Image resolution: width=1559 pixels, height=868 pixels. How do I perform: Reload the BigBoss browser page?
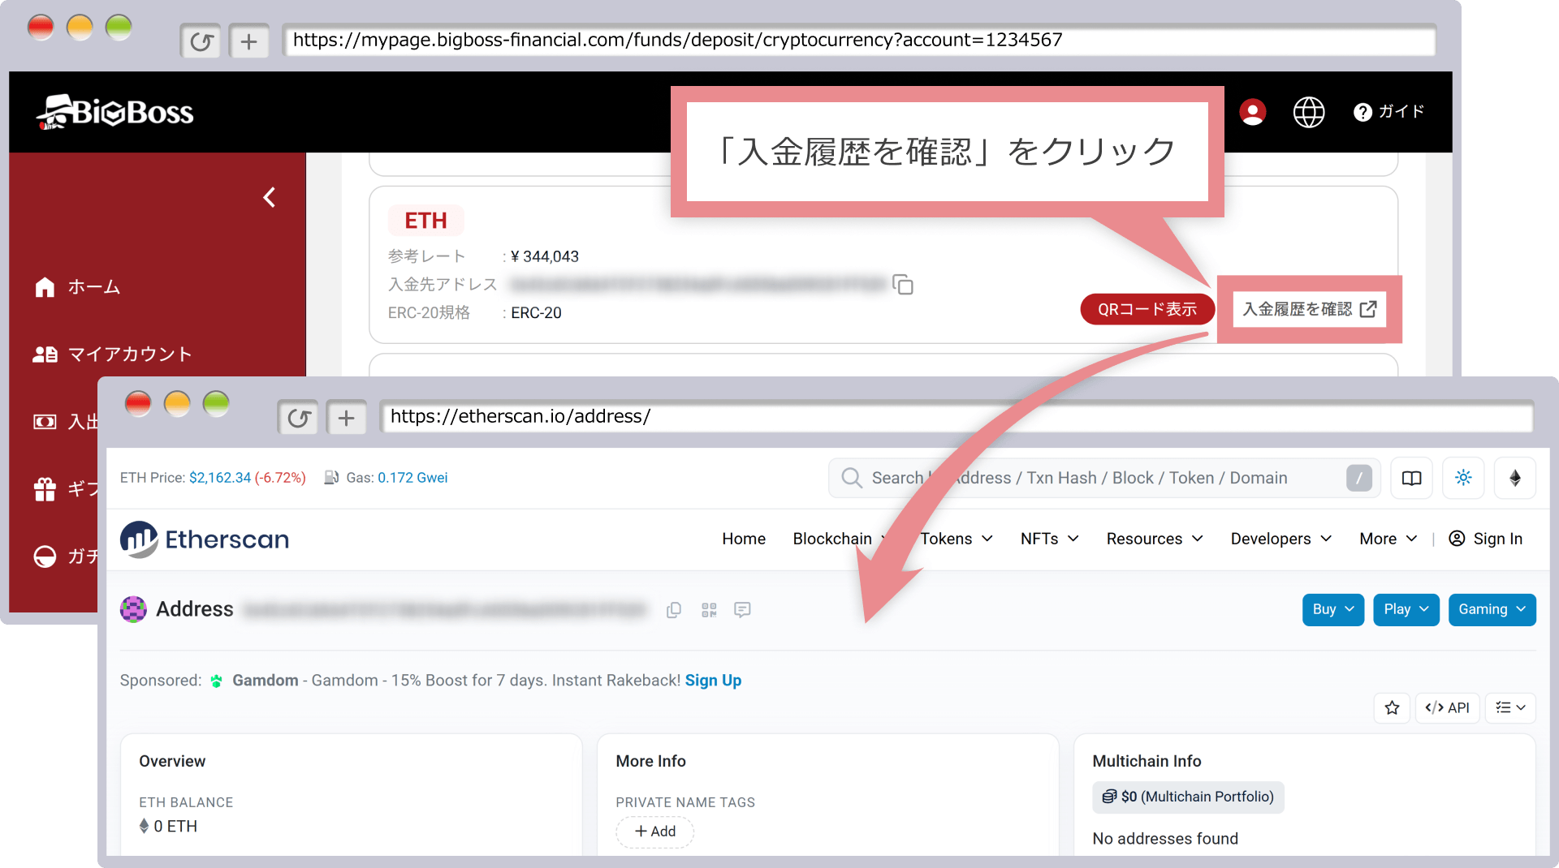(x=201, y=41)
